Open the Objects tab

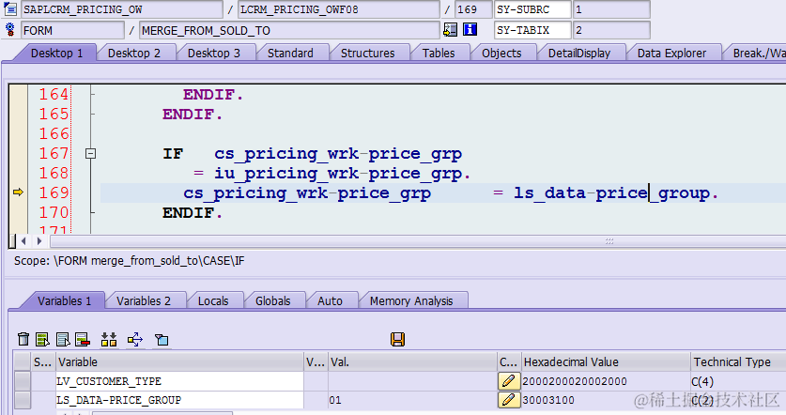point(501,54)
